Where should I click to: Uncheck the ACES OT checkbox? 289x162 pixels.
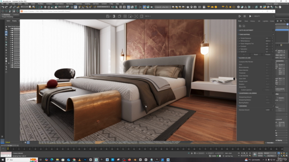[x=240, y=52]
